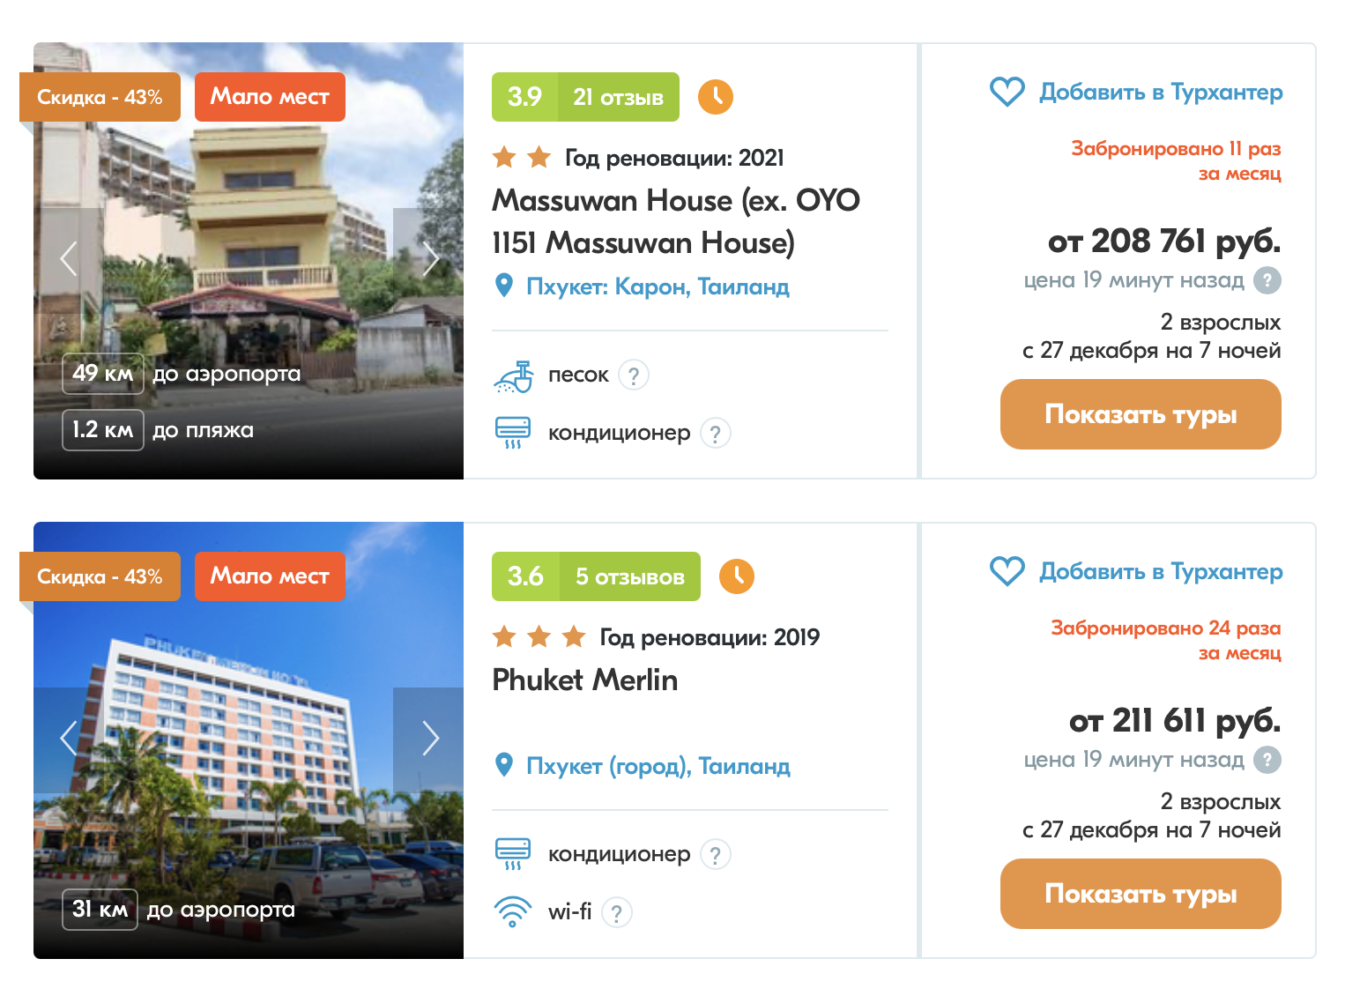Click price info question mark for 208 761 руб.
The width and height of the screenshot is (1345, 996).
click(1267, 280)
